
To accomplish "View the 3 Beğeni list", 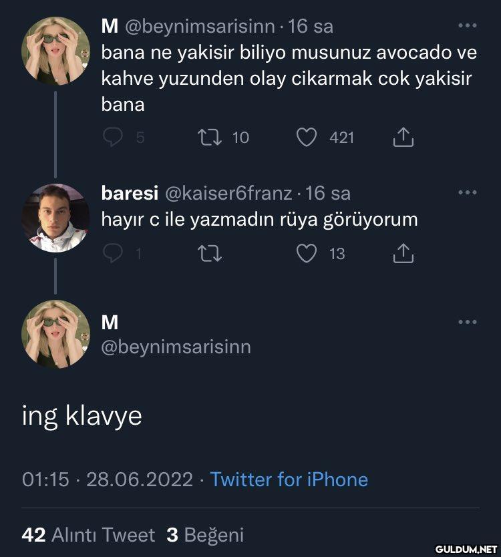I will coord(205,535).
